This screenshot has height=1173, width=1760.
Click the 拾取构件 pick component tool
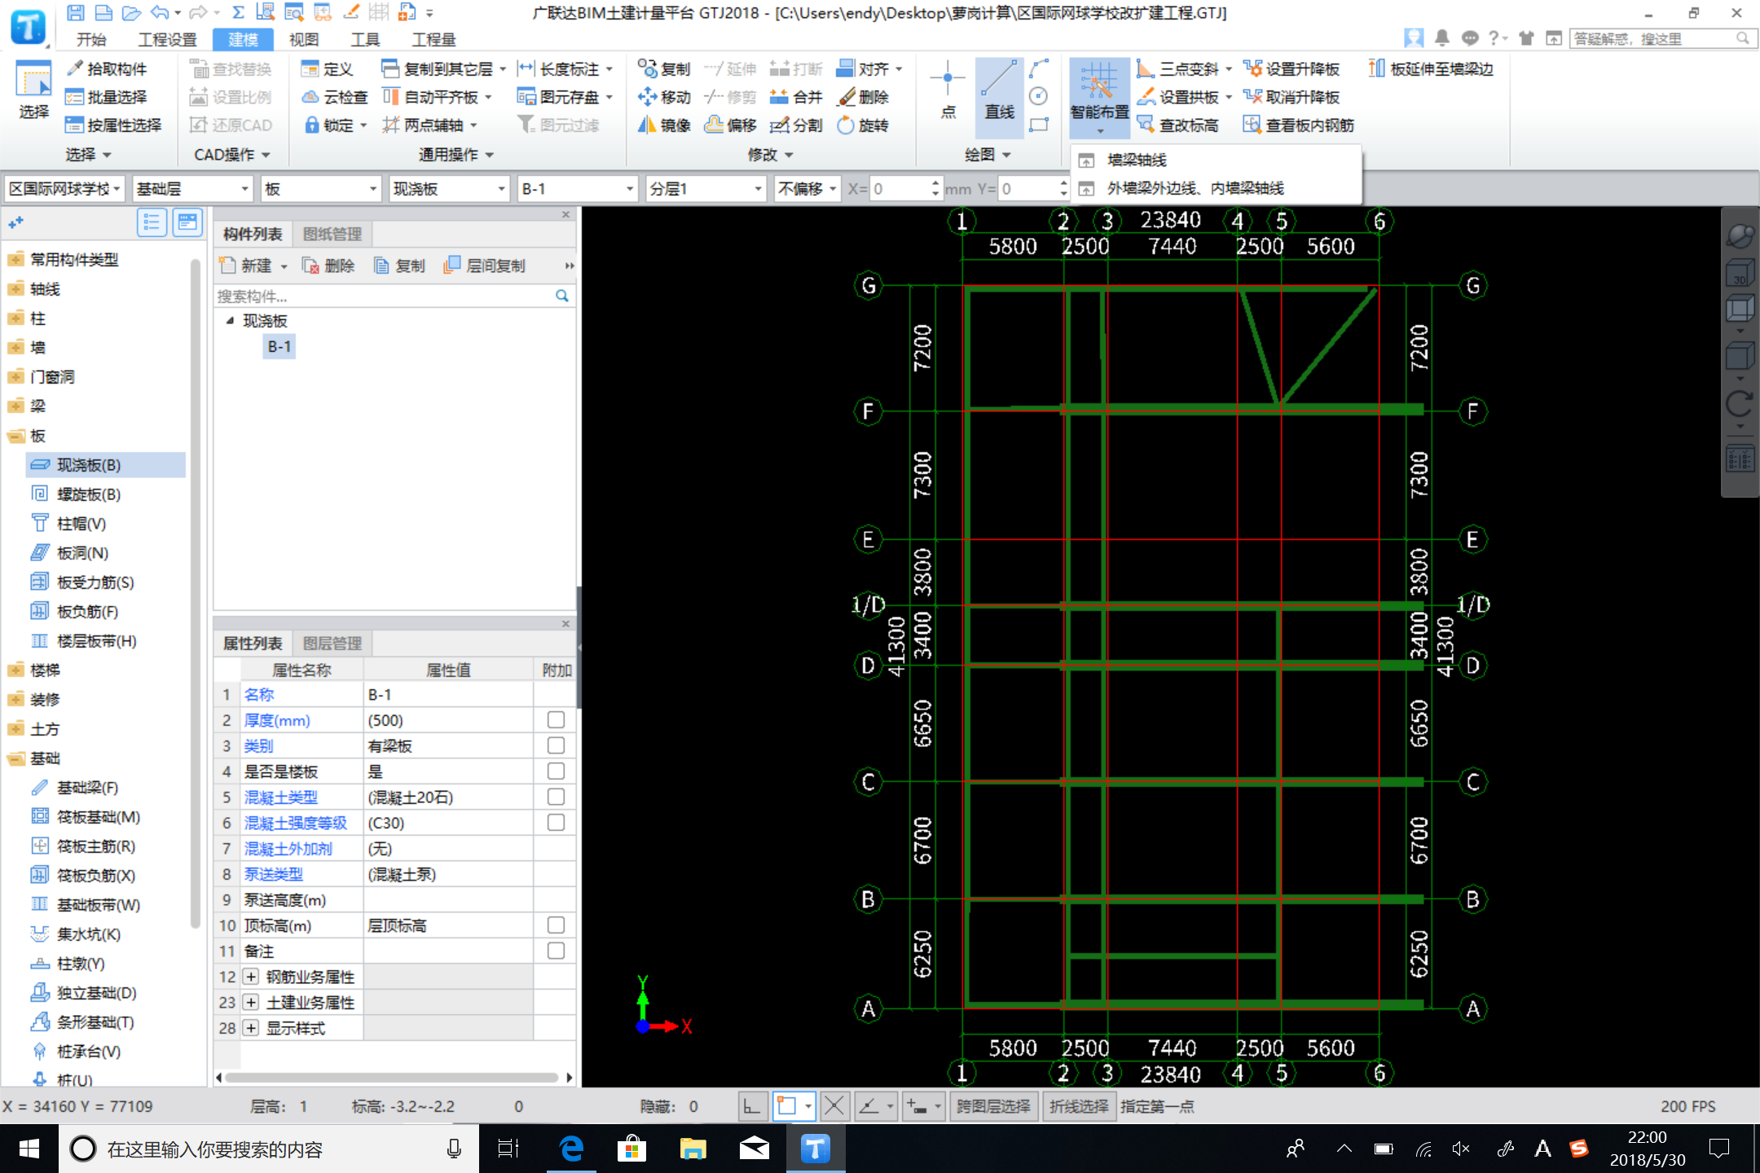(x=107, y=69)
